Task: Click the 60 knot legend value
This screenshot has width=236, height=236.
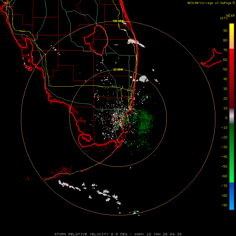Action: pos(225,60)
